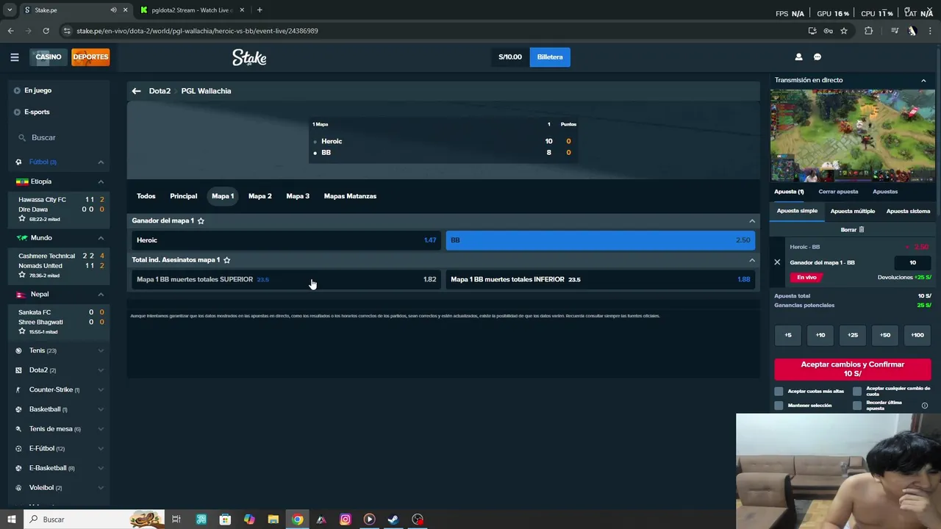Add +100 to the stake
This screenshot has height=529, width=941.
(x=917, y=335)
